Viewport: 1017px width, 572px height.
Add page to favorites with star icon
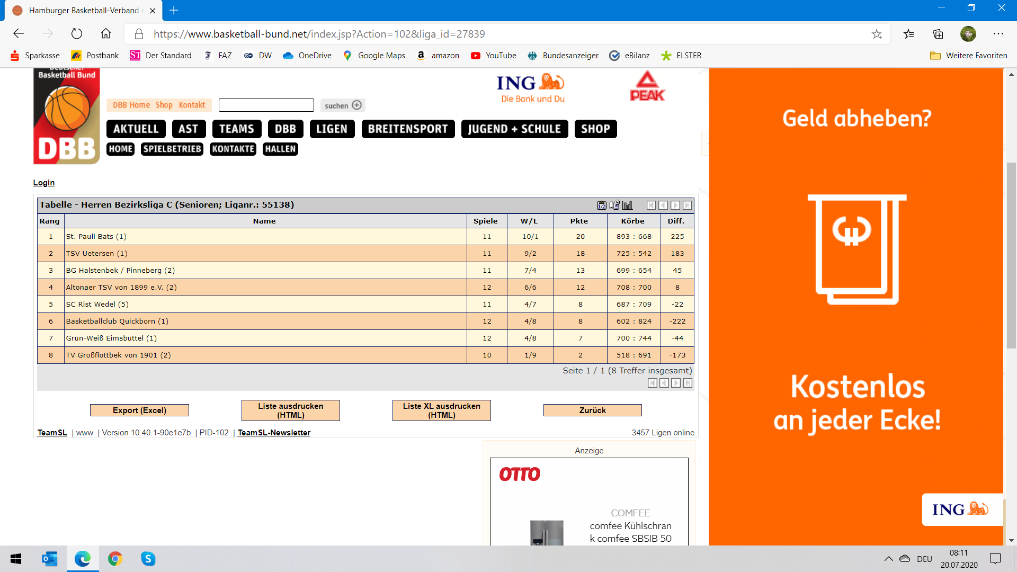(x=877, y=34)
